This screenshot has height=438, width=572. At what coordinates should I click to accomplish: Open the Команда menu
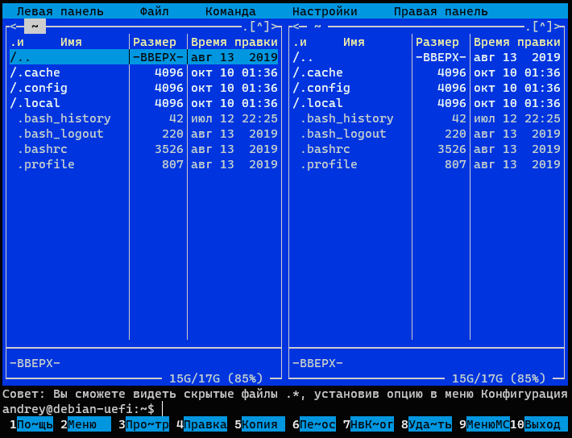point(230,11)
